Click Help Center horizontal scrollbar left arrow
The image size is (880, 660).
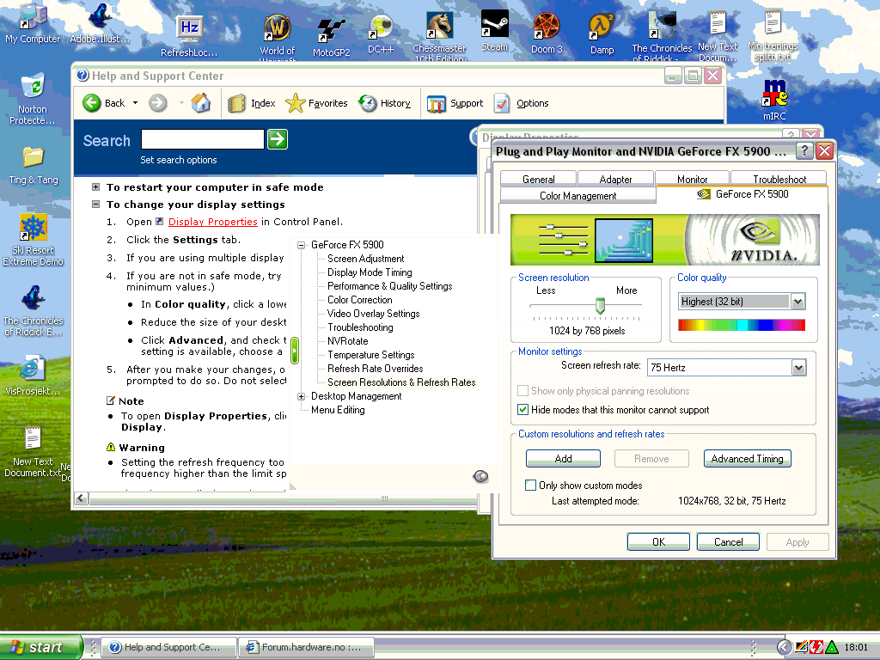click(x=82, y=498)
